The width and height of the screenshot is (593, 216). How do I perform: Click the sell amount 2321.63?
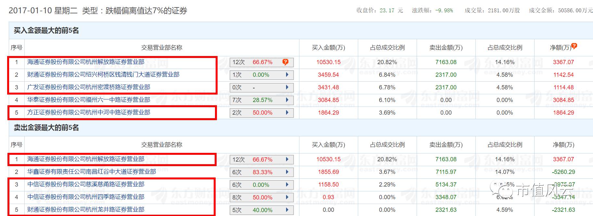point(446,210)
